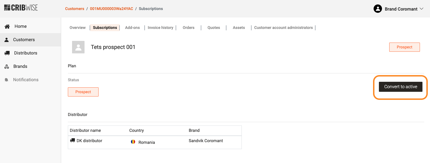Click the Brands icon in sidebar
The height and width of the screenshot is (163, 430).
pyautogui.click(x=7, y=66)
